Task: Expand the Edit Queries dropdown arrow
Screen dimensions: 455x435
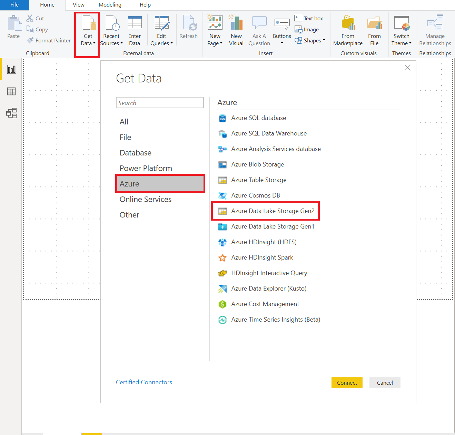Action: [x=171, y=43]
